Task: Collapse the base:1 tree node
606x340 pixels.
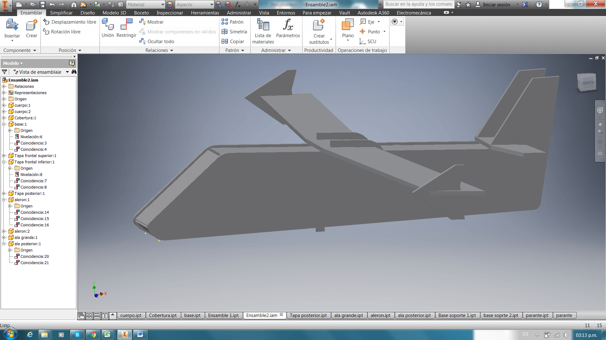Action: click(4, 124)
